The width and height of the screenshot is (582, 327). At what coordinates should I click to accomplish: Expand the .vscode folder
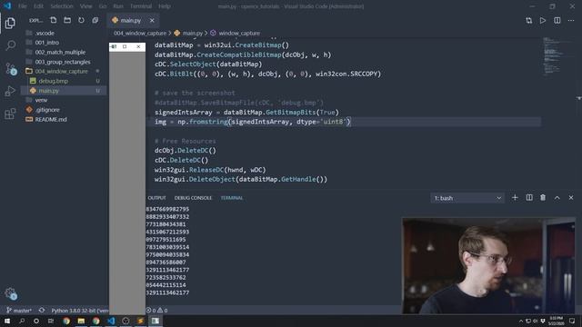point(64,33)
